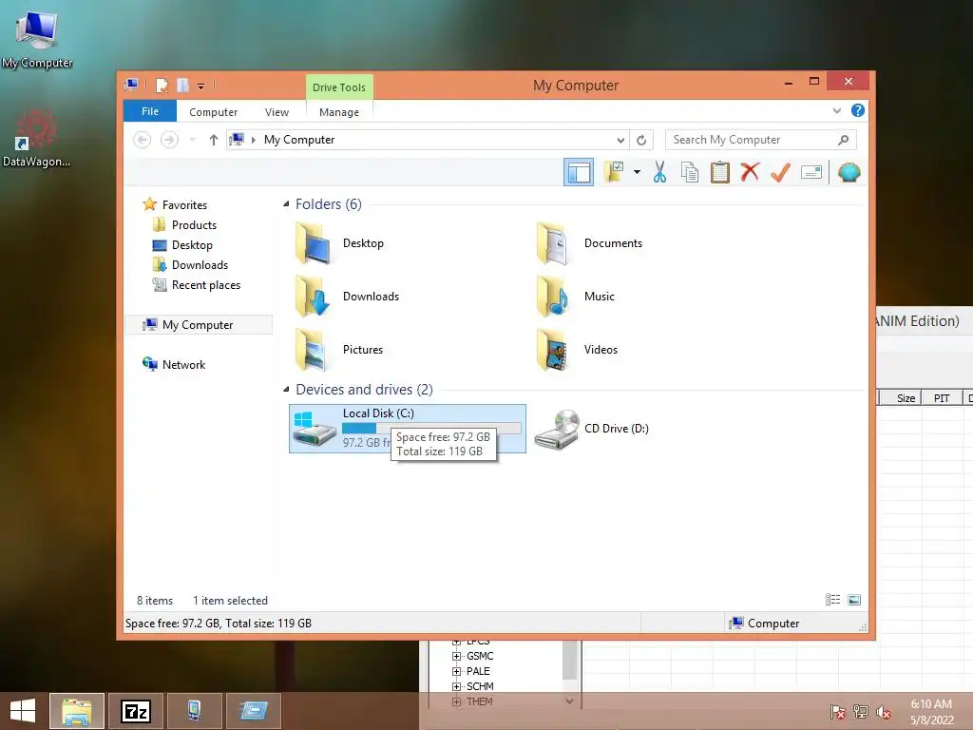This screenshot has height=730, width=973.
Task: Click the folder options checkmark icon
Action: 613,172
